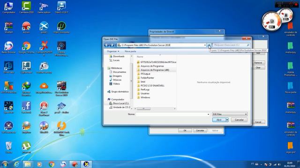
Task: Click Cancelar in Propriedades de DirectX window
Action: (x=200, y=131)
